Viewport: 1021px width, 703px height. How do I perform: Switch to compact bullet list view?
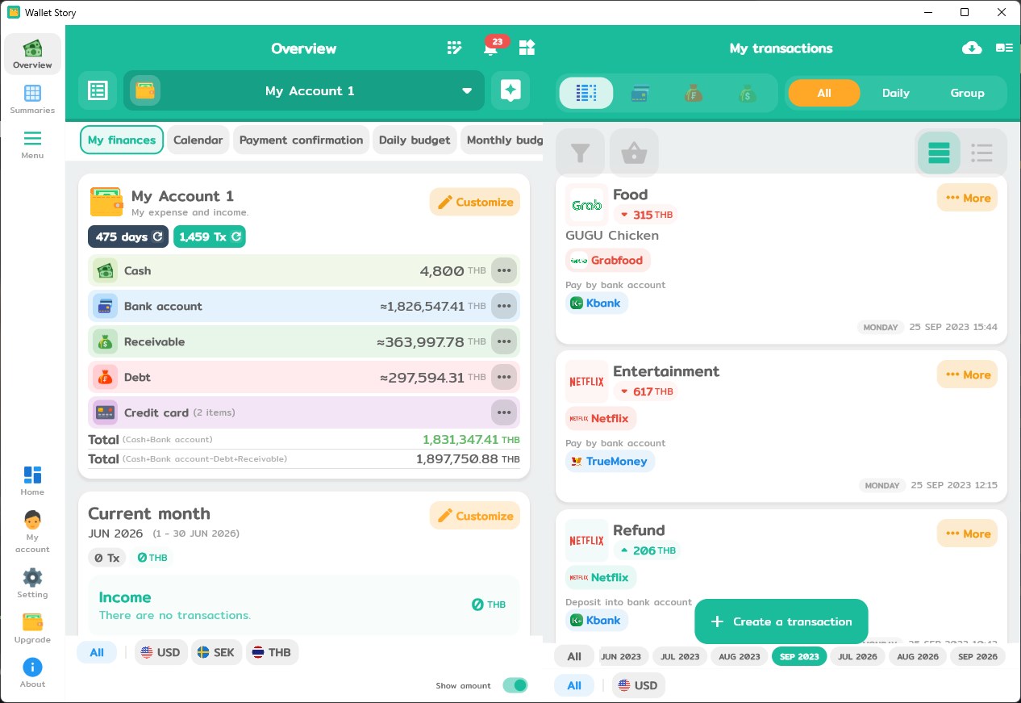click(x=981, y=153)
